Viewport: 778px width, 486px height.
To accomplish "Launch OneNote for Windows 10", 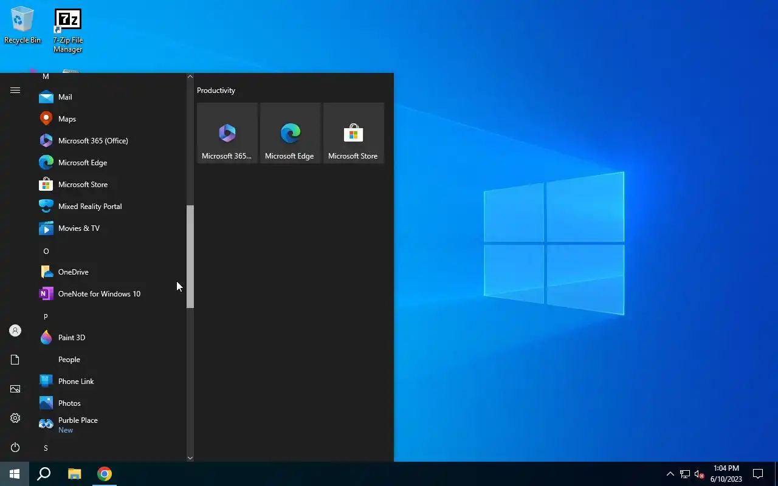I will [112, 294].
